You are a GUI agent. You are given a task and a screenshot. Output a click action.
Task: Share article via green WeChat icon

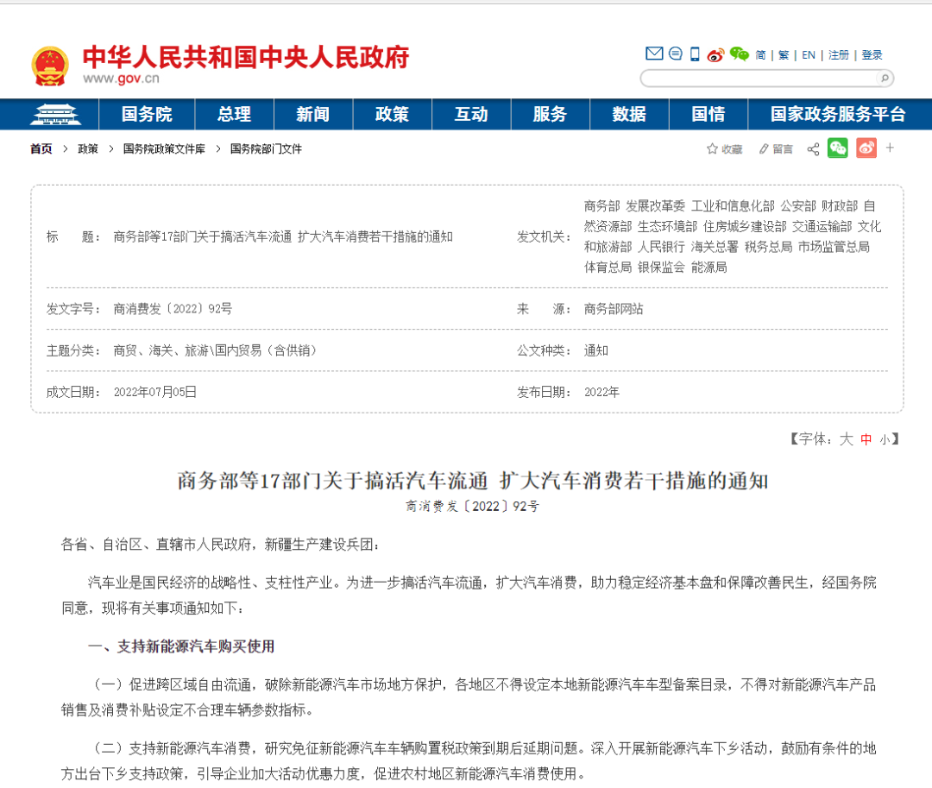tap(837, 148)
